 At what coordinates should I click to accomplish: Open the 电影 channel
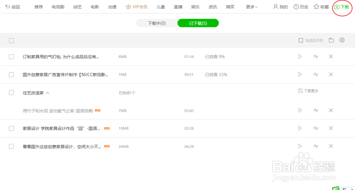(95, 7)
